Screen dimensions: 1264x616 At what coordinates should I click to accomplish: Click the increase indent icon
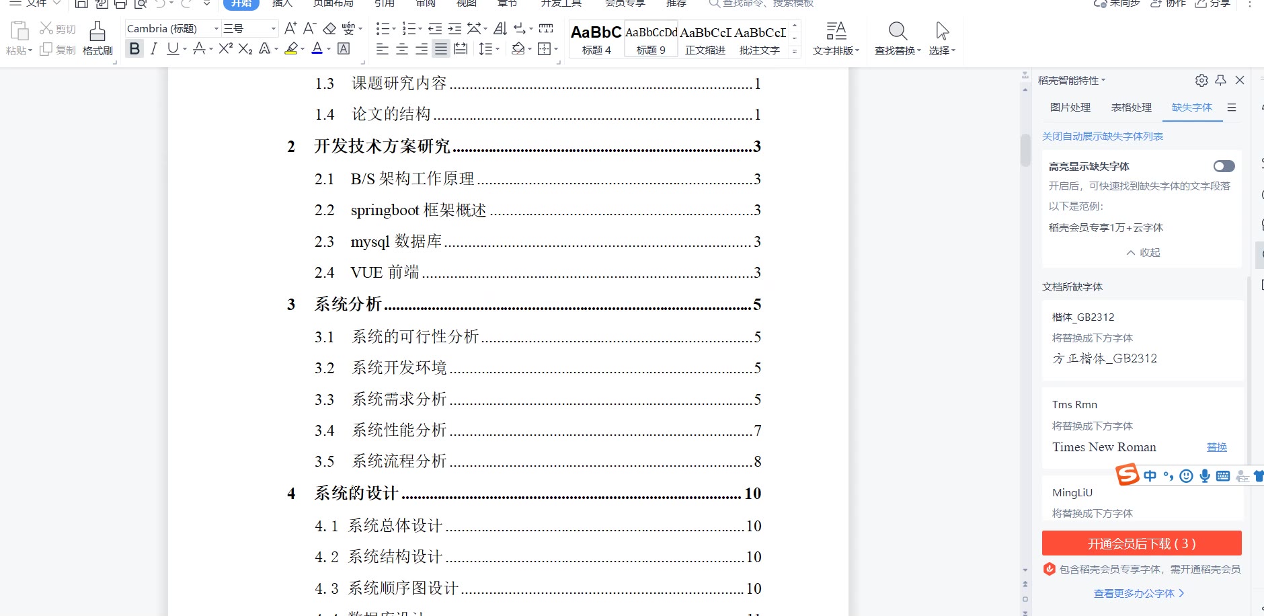click(x=455, y=28)
